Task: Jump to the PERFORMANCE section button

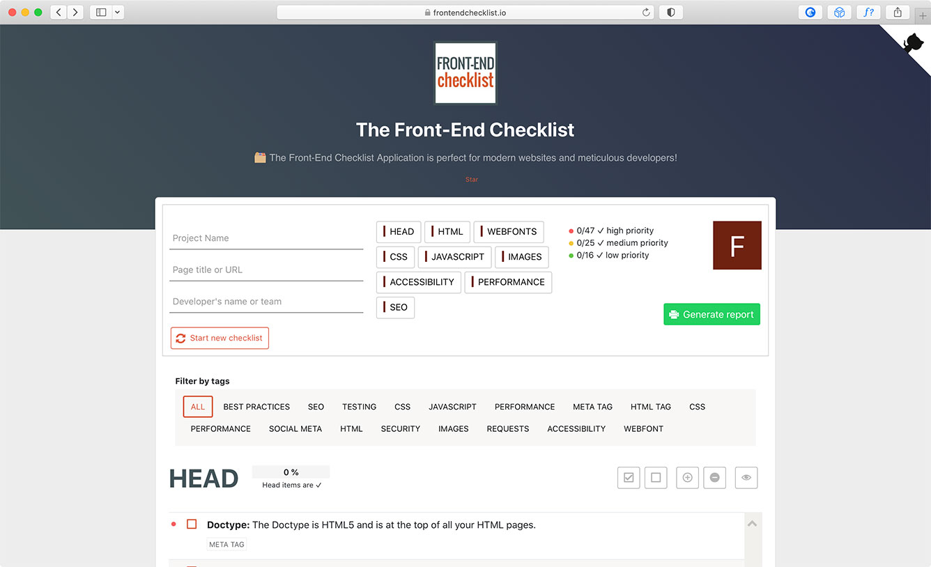Action: point(509,282)
